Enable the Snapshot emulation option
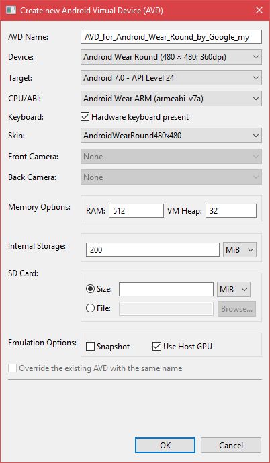Image resolution: width=270 pixels, height=463 pixels. [x=90, y=346]
